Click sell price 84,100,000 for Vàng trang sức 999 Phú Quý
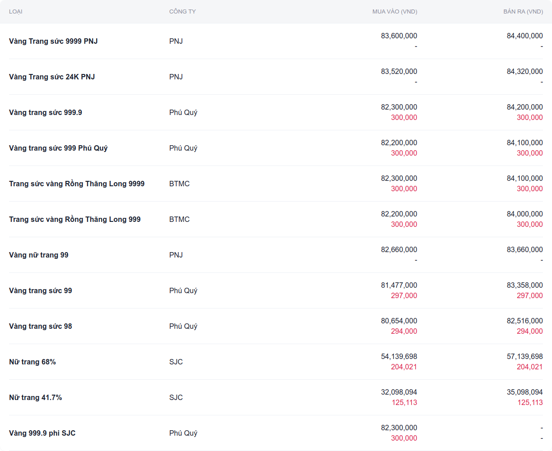Image resolution: width=552 pixels, height=451 pixels. coord(525,143)
